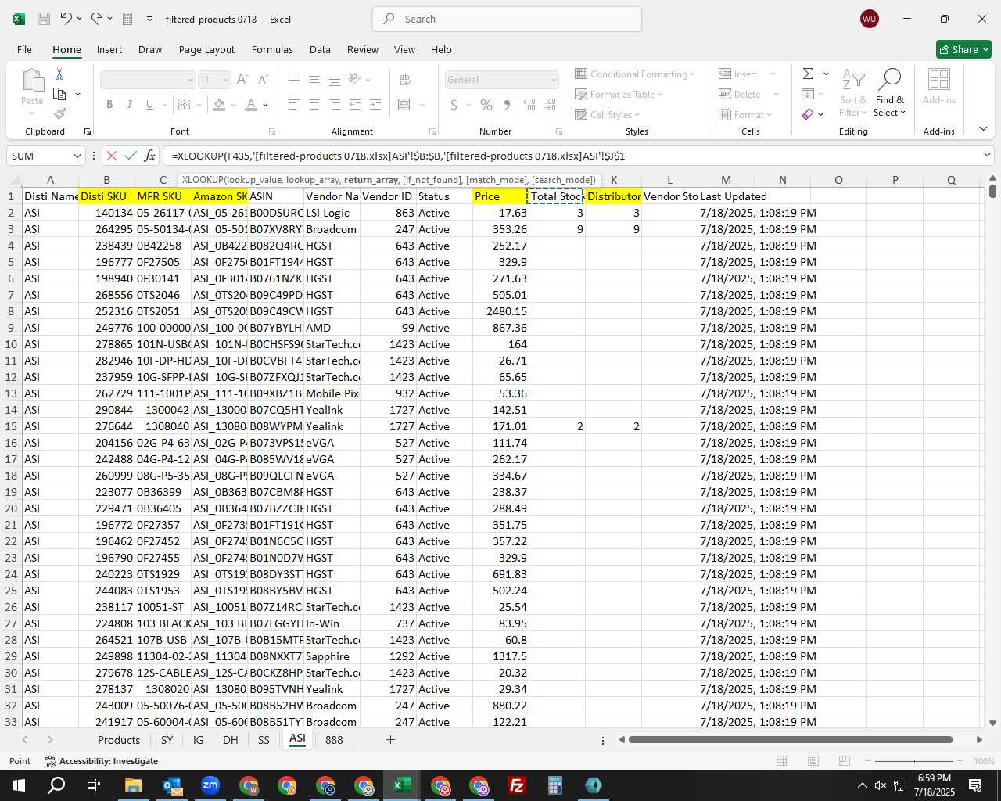Screen dimensions: 1001x801
Task: Click Increase Decimal icon
Action: (x=529, y=104)
